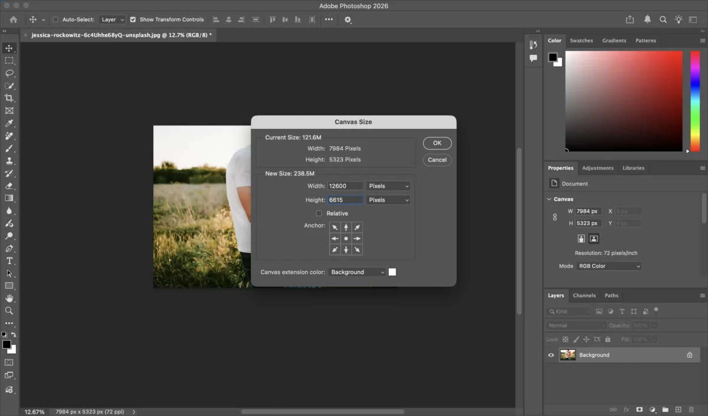Select the Crop tool in toolbar
The width and height of the screenshot is (708, 416).
click(9, 98)
